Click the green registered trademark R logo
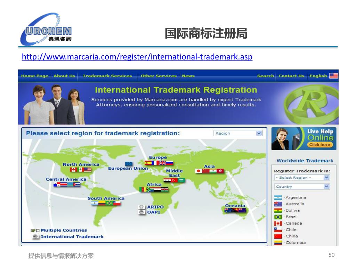Viewport: 356px width, 267px height. [x=311, y=104]
